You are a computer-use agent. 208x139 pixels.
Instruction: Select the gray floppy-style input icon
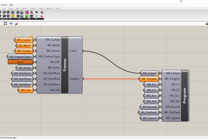[x=18, y=12]
